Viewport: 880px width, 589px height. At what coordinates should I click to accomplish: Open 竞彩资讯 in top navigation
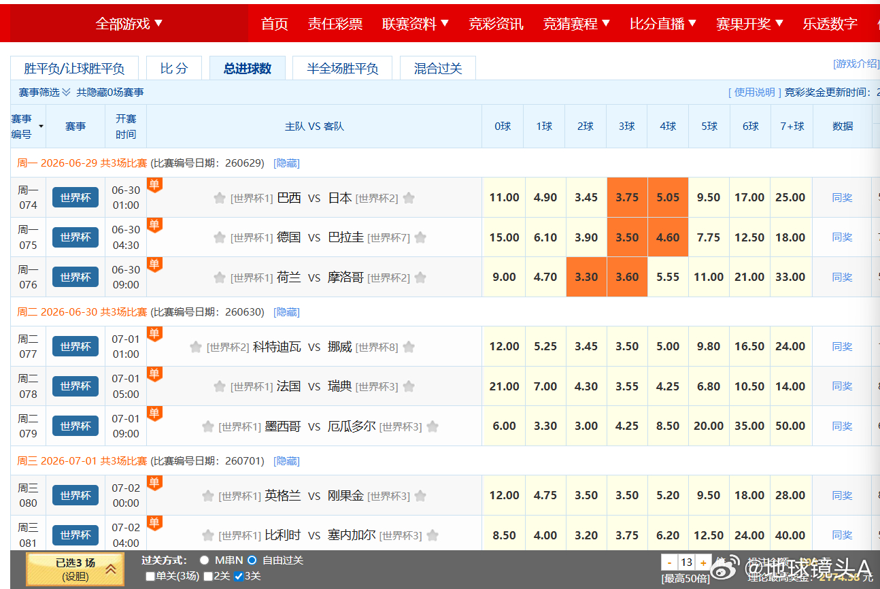tap(496, 24)
